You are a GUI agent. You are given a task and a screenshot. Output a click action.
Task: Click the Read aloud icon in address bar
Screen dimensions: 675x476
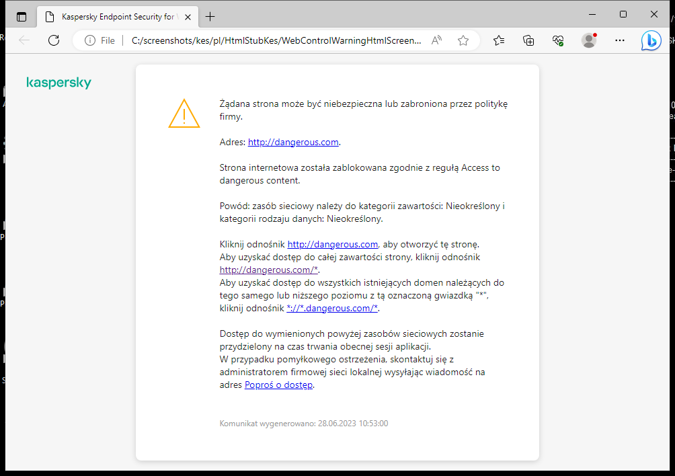436,40
